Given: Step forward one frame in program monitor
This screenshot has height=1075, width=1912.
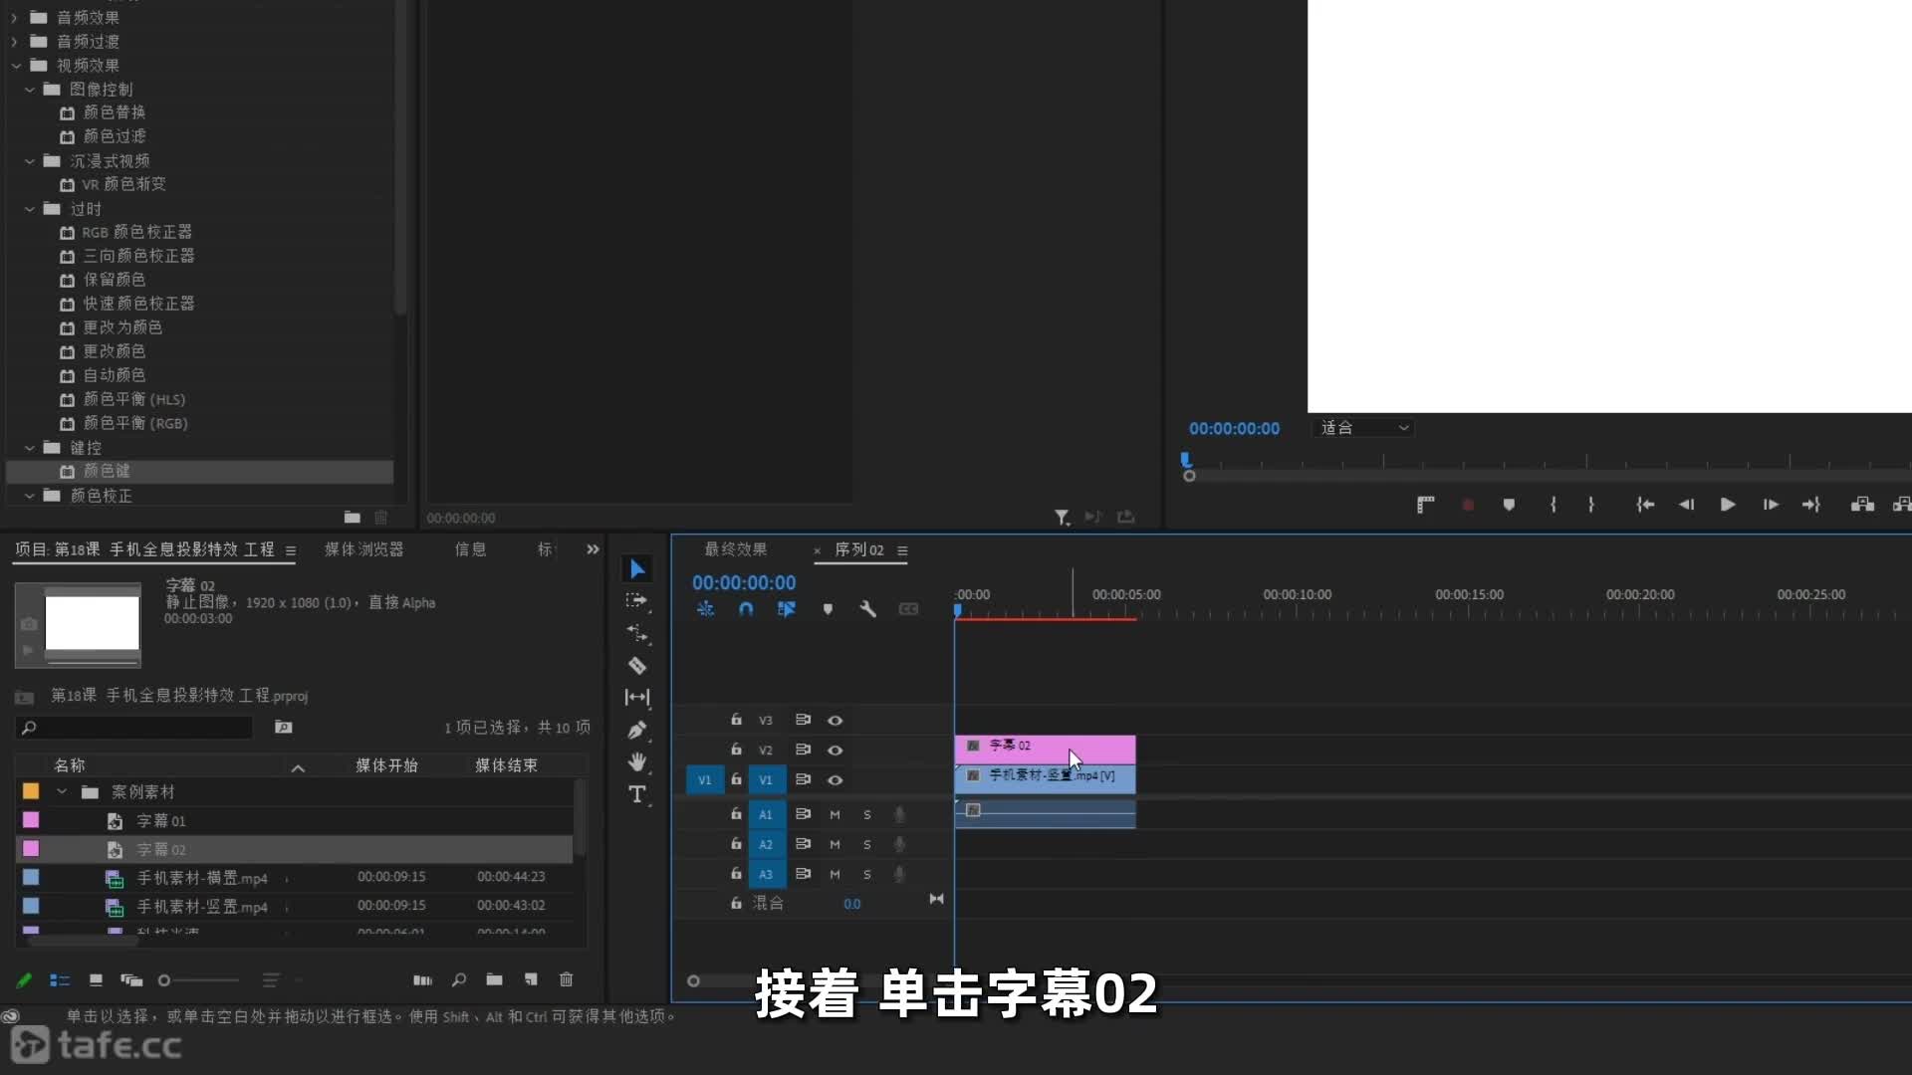Looking at the screenshot, I should (1771, 505).
